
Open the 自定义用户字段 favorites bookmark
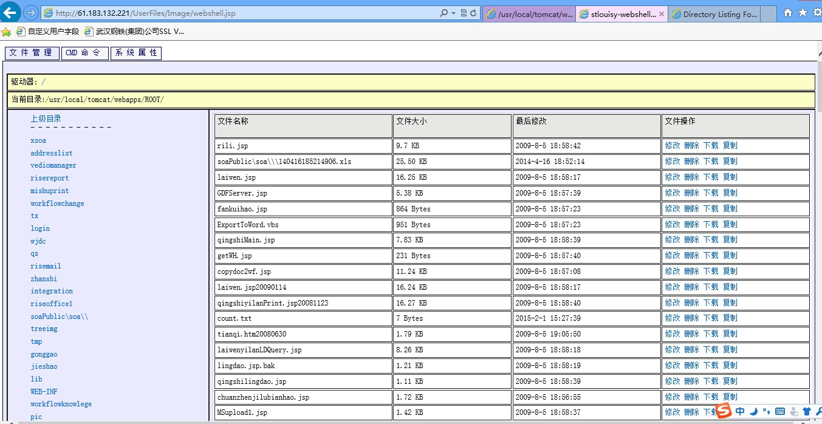(47, 32)
